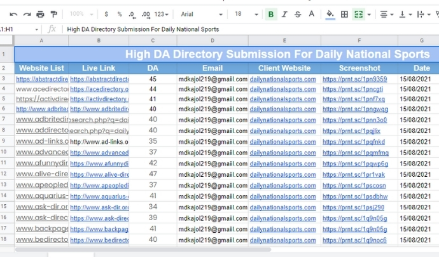Image resolution: width=439 pixels, height=271 pixels.
Task: Click the print icon
Action: tap(40, 14)
